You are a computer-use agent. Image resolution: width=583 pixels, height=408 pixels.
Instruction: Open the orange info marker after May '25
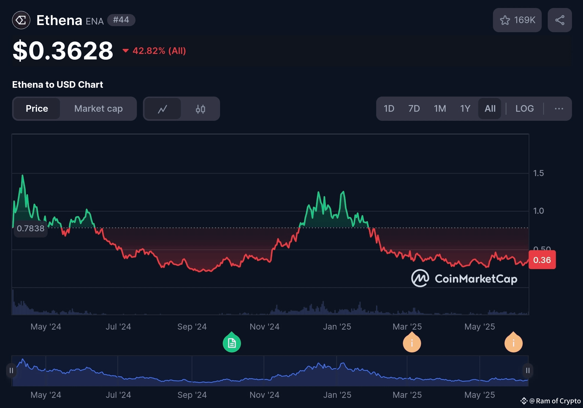513,343
